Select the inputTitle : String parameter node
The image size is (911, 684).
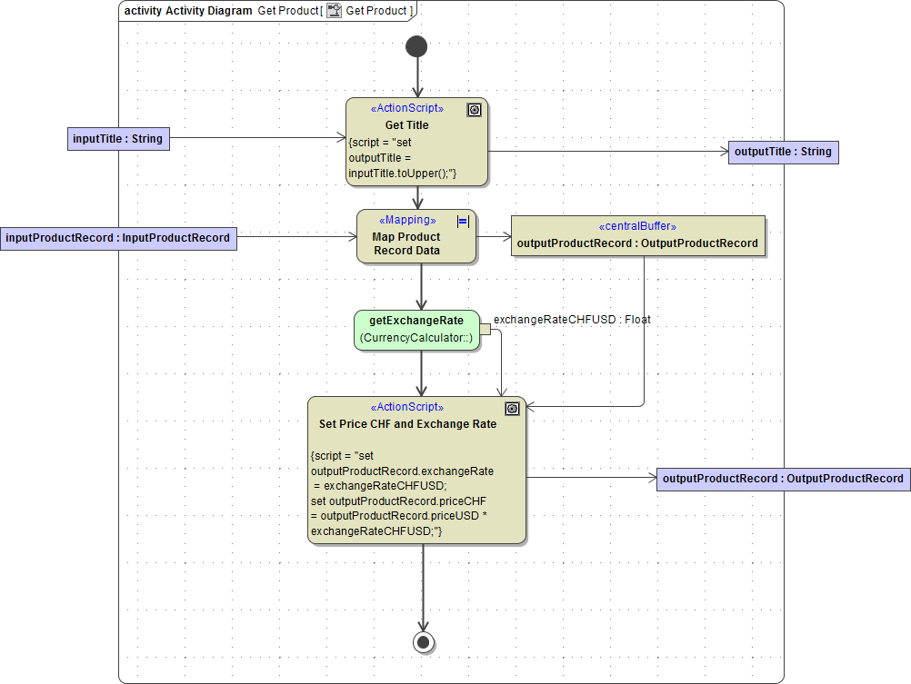click(x=118, y=138)
